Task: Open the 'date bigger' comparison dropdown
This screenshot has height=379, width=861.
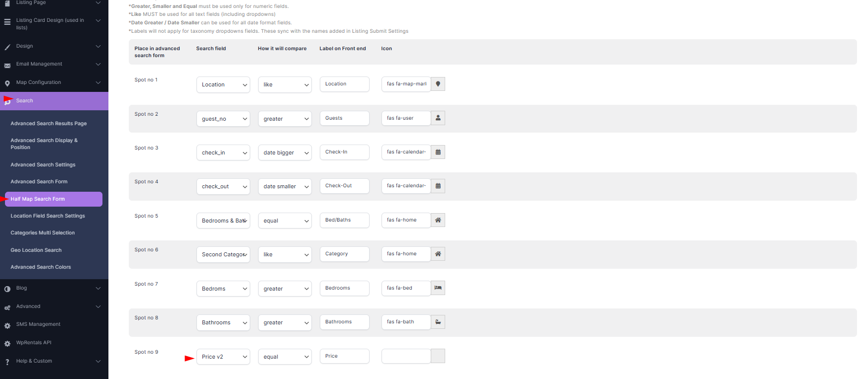Action: 285,152
